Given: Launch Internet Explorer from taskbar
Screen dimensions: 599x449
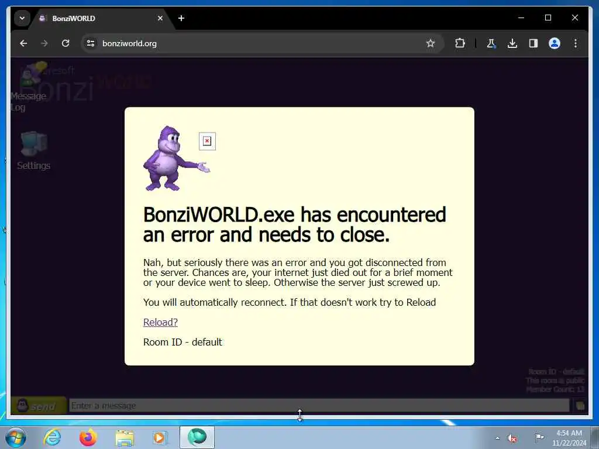Looking at the screenshot, I should 52,437.
